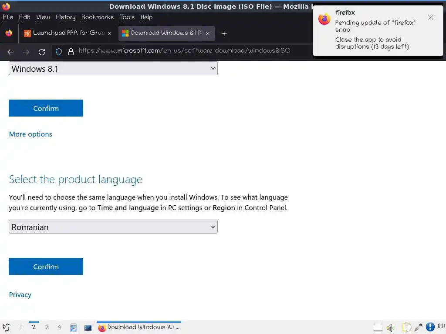Open the More options link
446x334 pixels.
tap(30, 134)
